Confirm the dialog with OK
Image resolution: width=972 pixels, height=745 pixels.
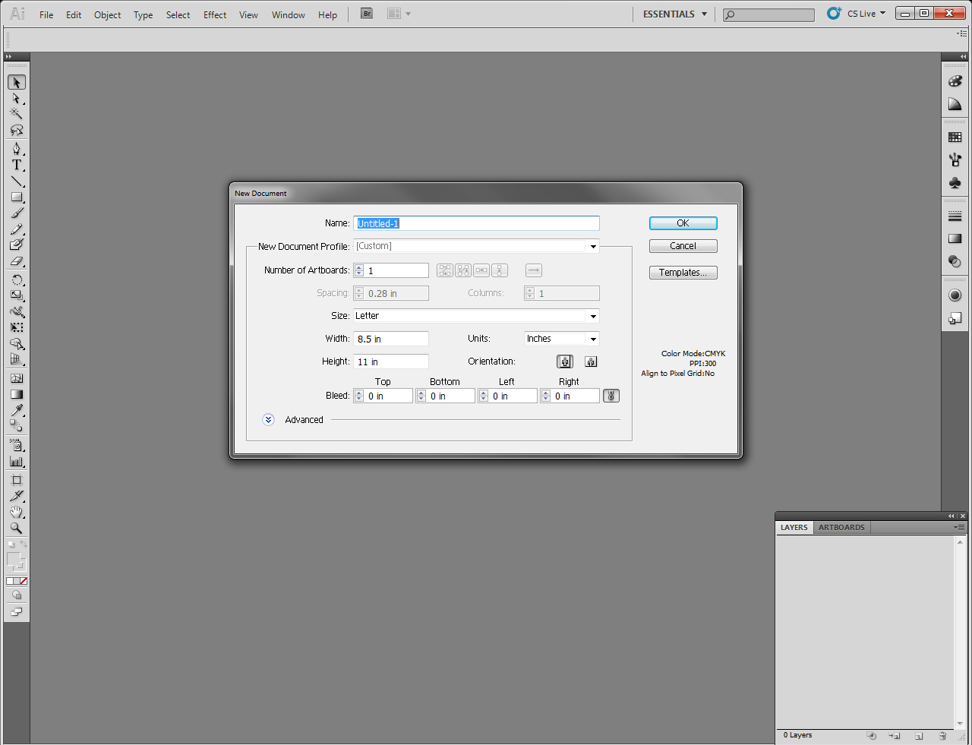[x=683, y=223]
